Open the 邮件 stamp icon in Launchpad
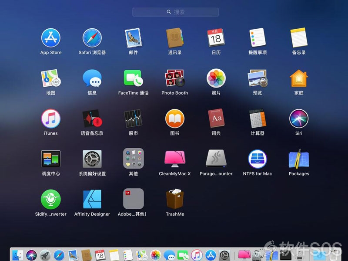The width and height of the screenshot is (348, 261). click(x=134, y=38)
